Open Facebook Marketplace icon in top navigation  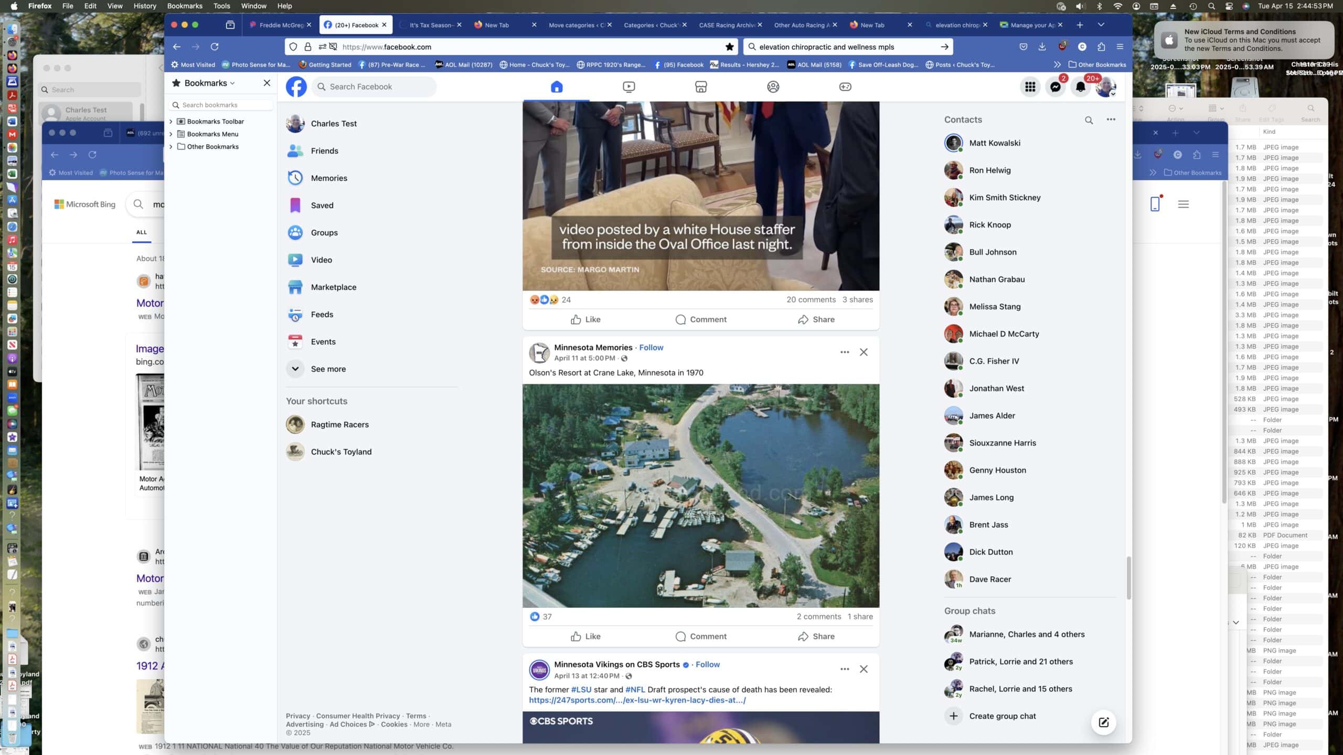tap(701, 87)
